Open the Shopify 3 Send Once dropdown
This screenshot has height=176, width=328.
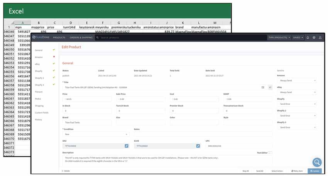tap(297, 127)
